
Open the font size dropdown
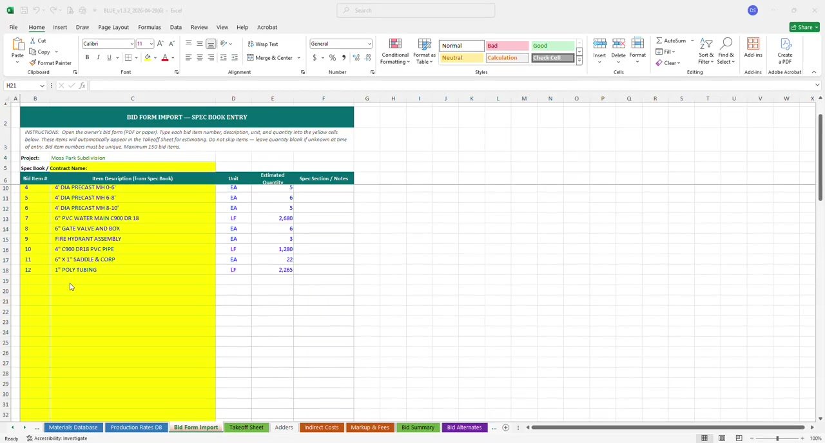(151, 44)
